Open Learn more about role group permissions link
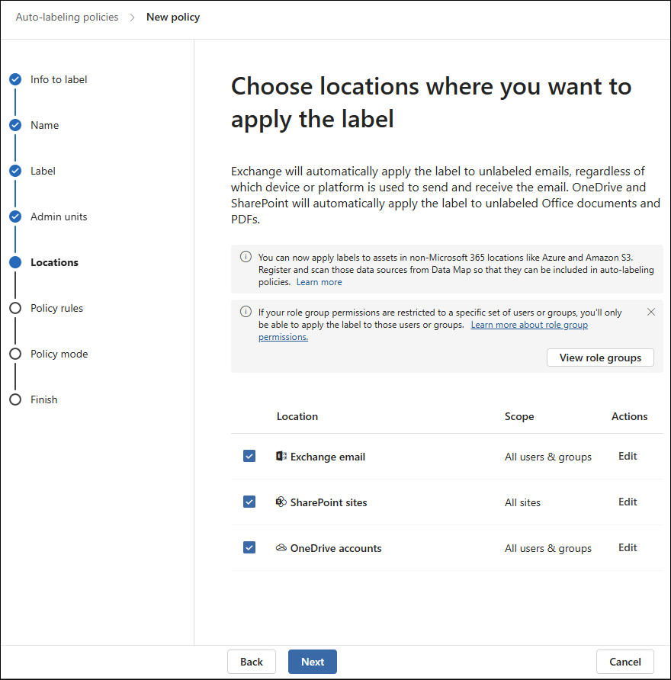This screenshot has width=671, height=680. (529, 325)
